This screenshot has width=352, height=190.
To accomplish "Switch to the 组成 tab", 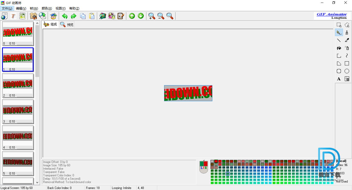I will [x=51, y=24].
